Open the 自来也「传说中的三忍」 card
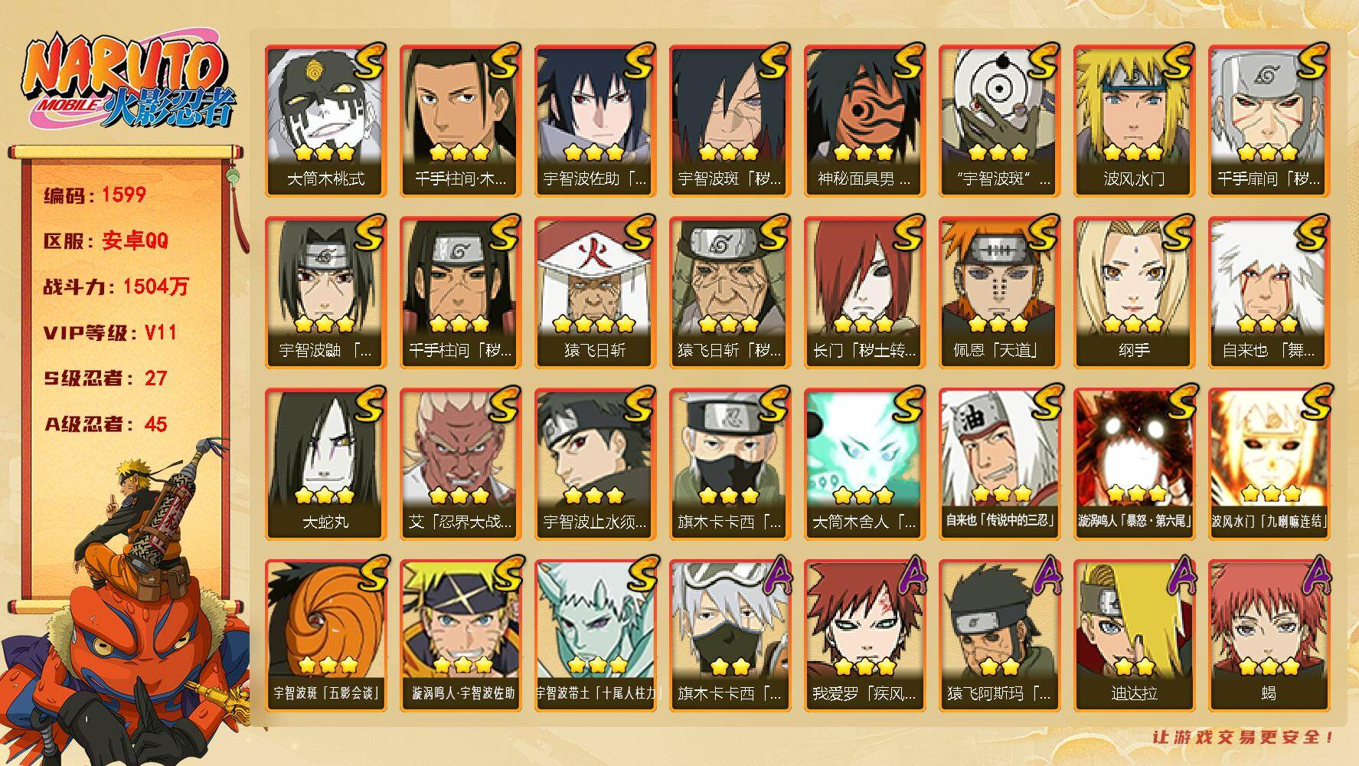1359x766 pixels. (999, 463)
